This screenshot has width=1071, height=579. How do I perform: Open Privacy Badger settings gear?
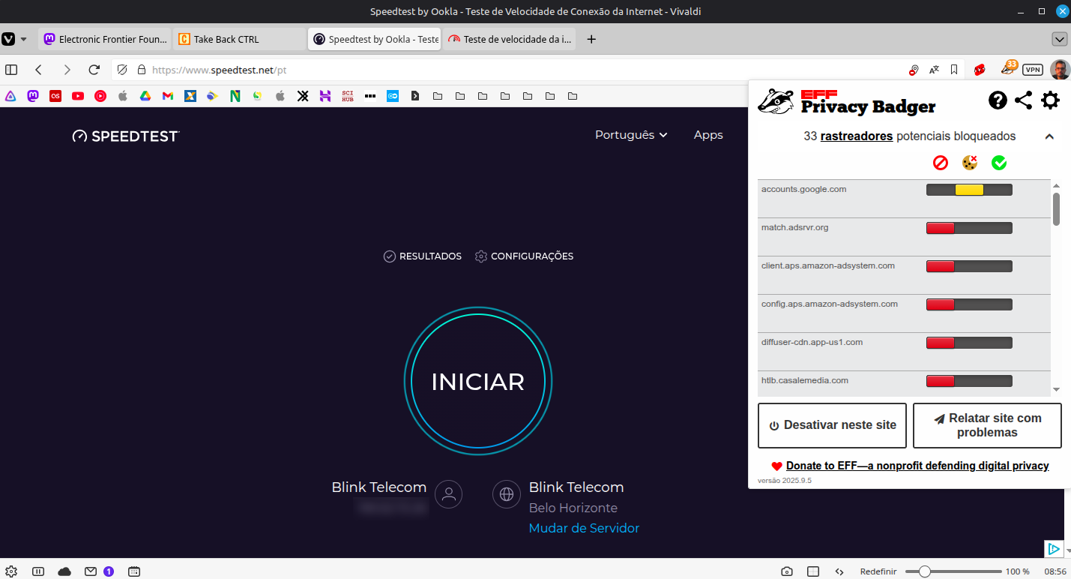(x=1050, y=100)
